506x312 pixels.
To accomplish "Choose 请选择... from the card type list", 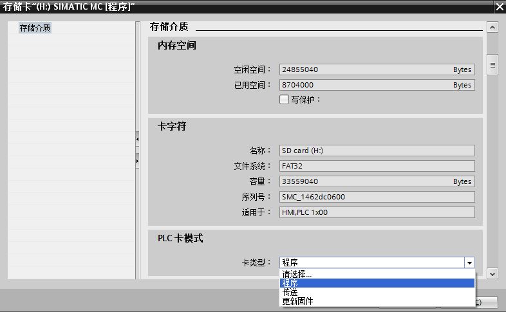I will point(377,274).
